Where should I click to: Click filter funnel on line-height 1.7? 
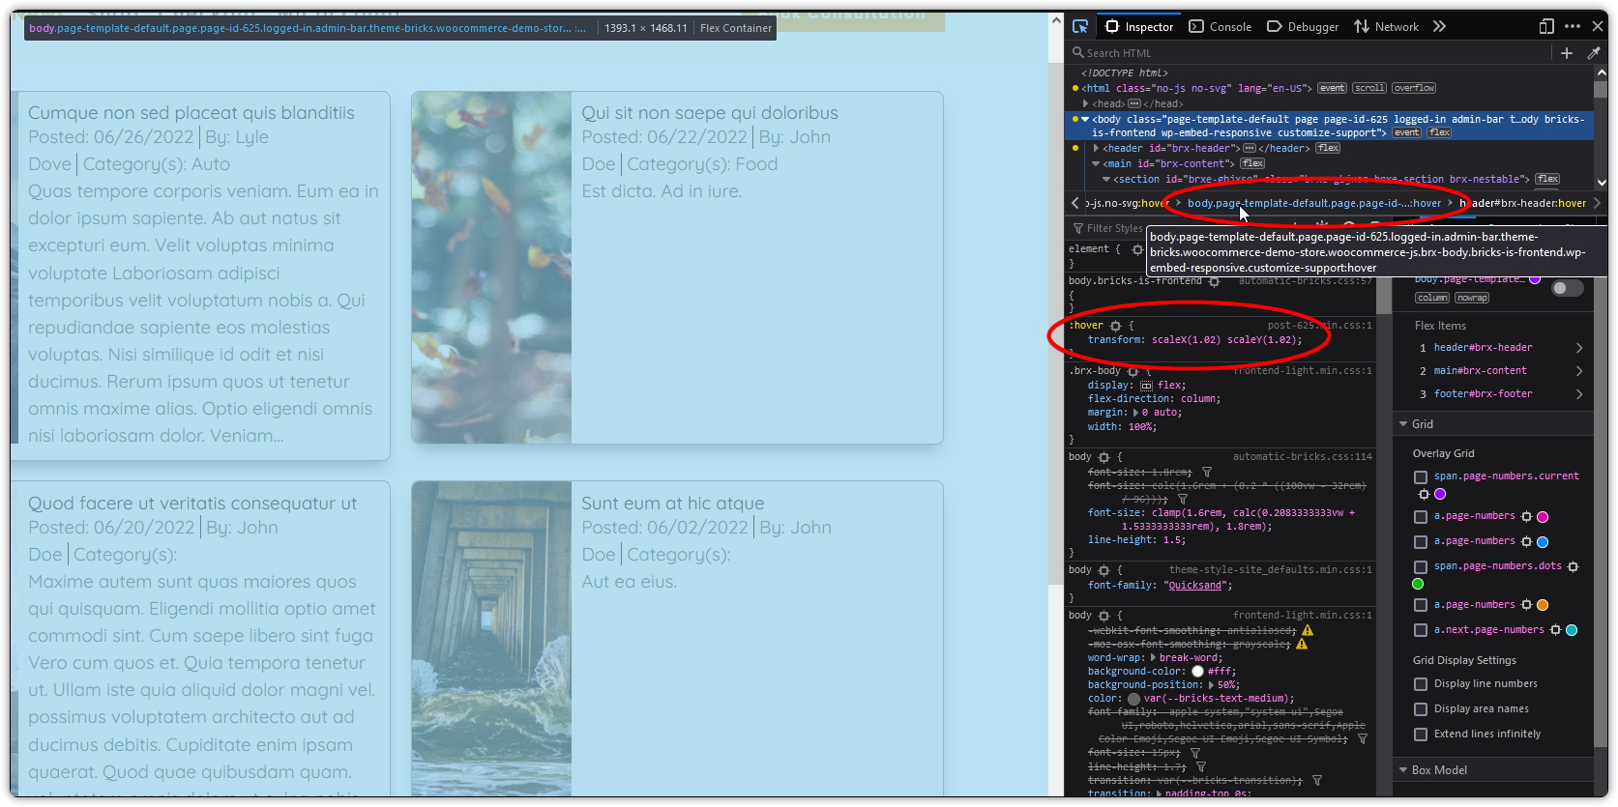(x=1201, y=767)
